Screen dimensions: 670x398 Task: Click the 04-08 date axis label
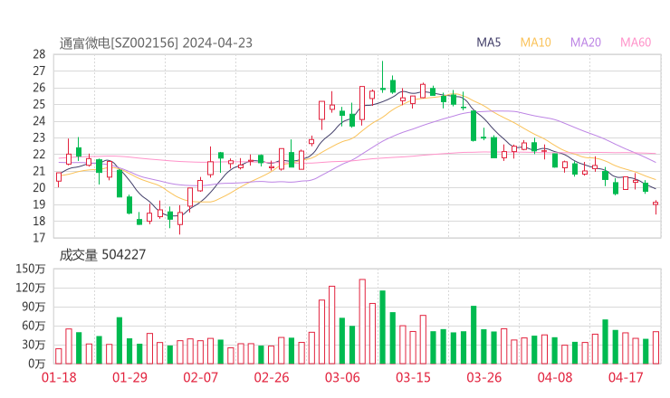point(555,377)
